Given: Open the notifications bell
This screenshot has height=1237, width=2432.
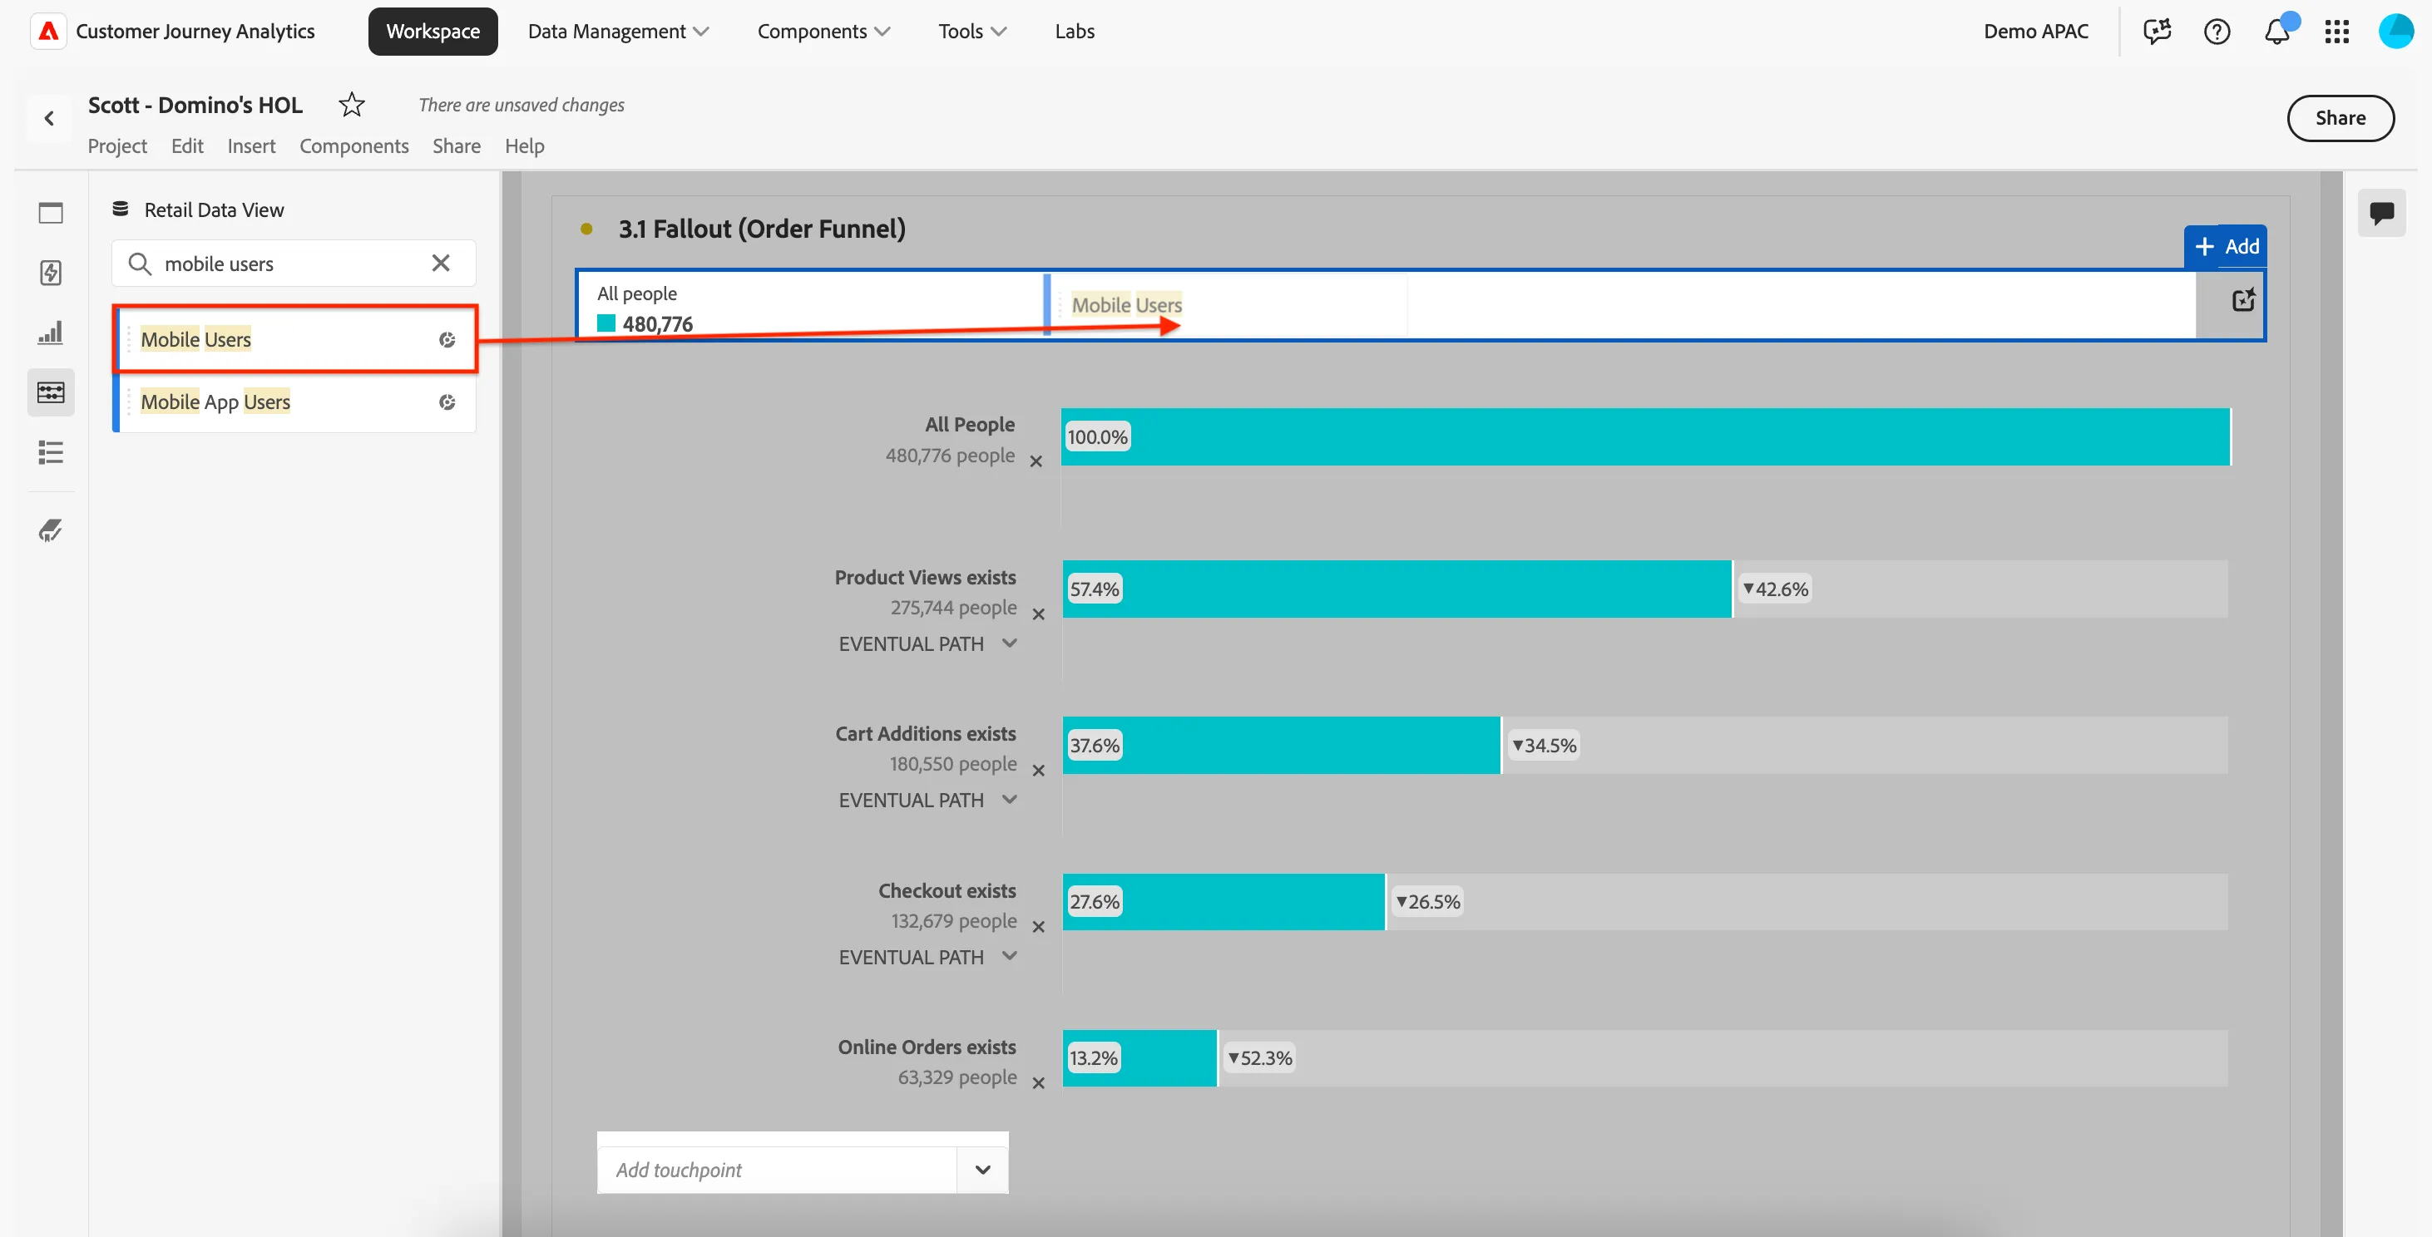Looking at the screenshot, I should pos(2277,31).
